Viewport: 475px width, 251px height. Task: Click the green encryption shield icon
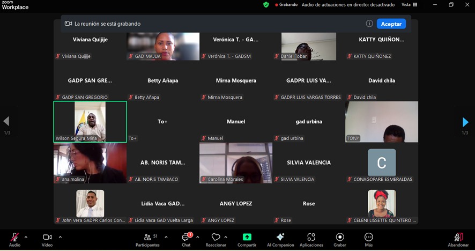pyautogui.click(x=266, y=4)
